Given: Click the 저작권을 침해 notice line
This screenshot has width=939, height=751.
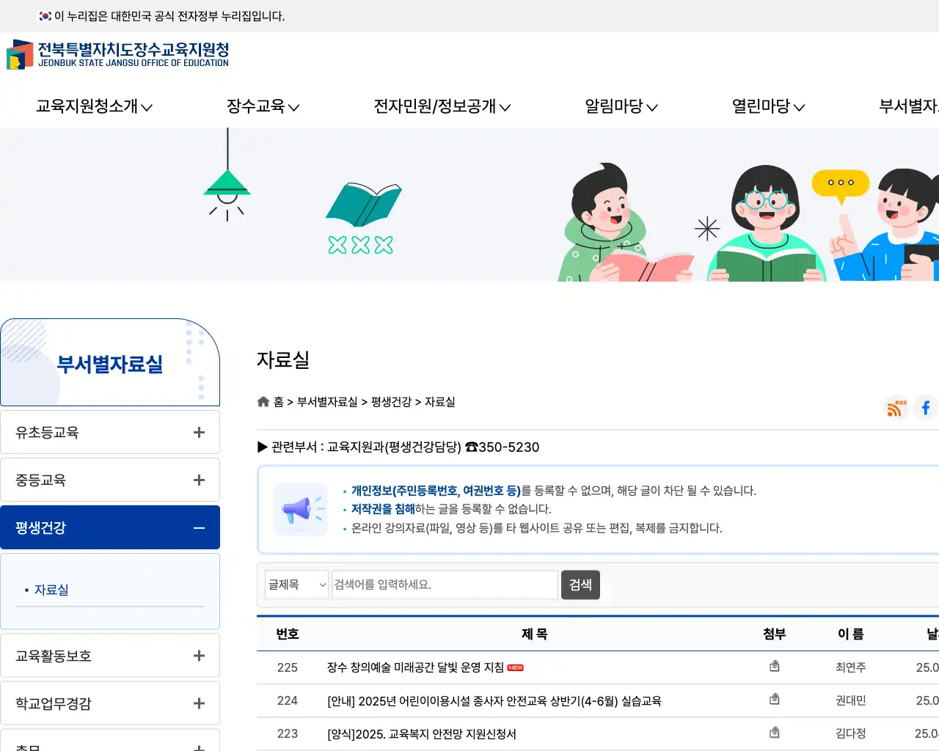Looking at the screenshot, I should click(450, 509).
